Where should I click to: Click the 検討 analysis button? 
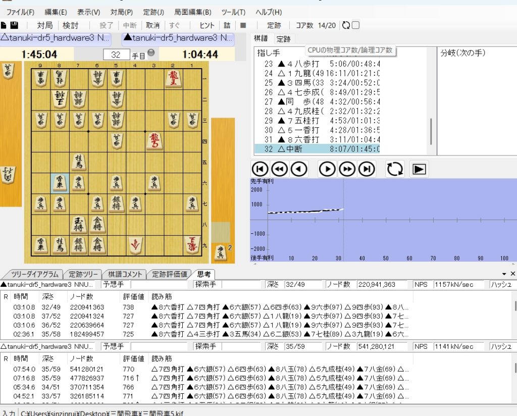pyautogui.click(x=70, y=25)
